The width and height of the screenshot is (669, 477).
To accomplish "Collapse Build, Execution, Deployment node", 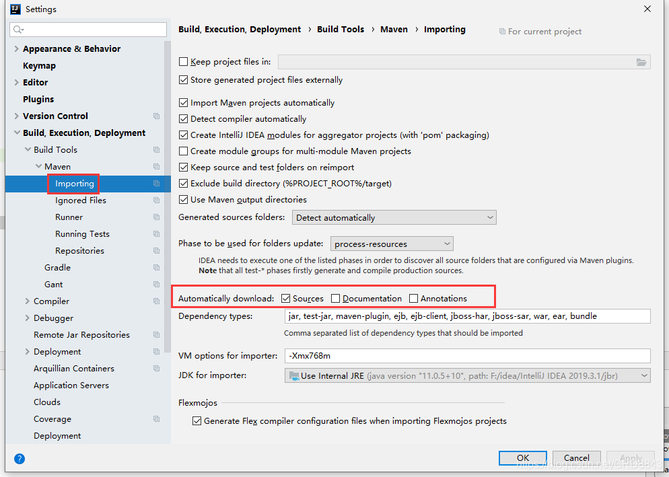I will click(x=17, y=133).
